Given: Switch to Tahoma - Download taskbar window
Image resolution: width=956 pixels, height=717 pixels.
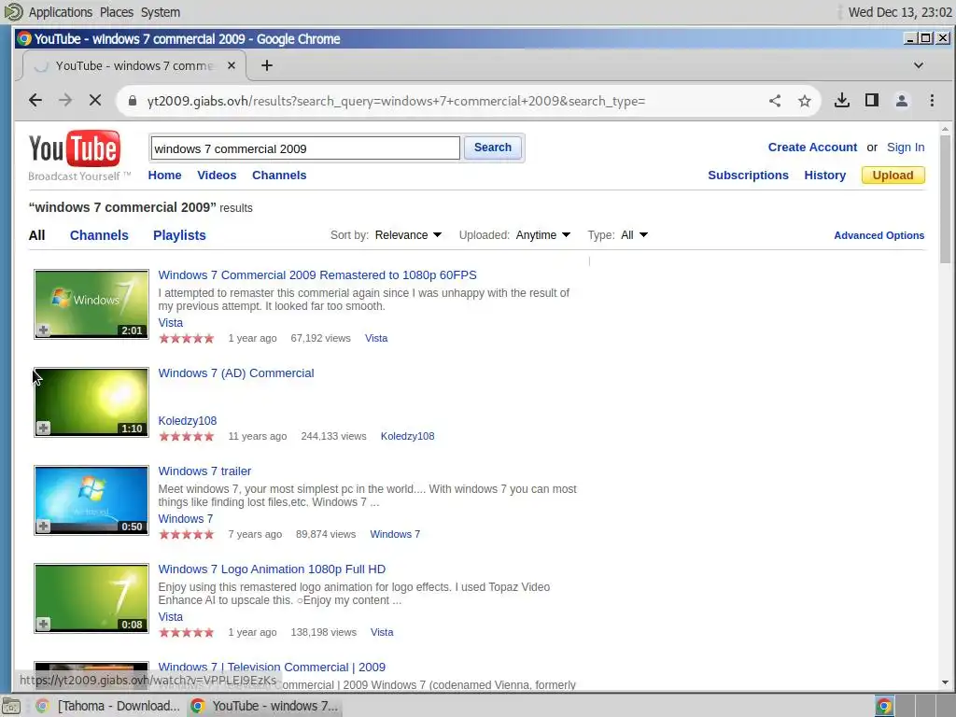Looking at the screenshot, I should click(110, 706).
